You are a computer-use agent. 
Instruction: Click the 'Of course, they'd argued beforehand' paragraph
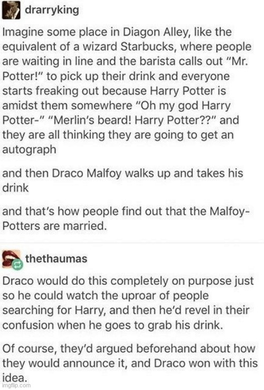(129, 363)
